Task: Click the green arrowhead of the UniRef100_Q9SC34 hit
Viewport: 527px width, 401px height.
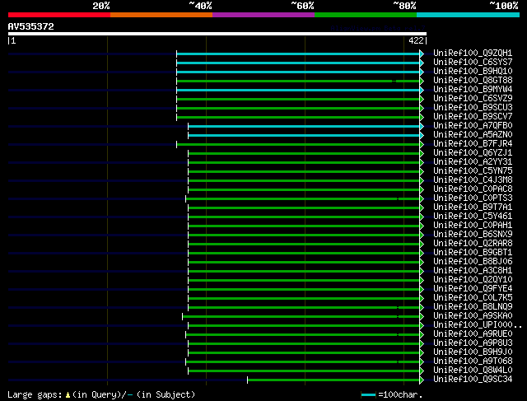Action: click(422, 380)
